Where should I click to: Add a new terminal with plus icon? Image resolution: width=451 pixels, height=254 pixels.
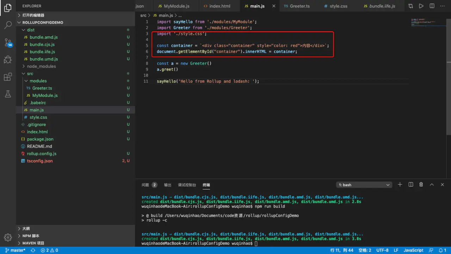400,185
